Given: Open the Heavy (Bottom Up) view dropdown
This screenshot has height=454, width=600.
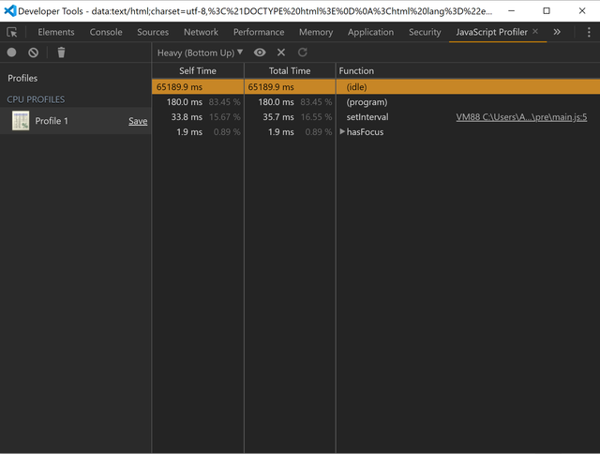Looking at the screenshot, I should (200, 53).
